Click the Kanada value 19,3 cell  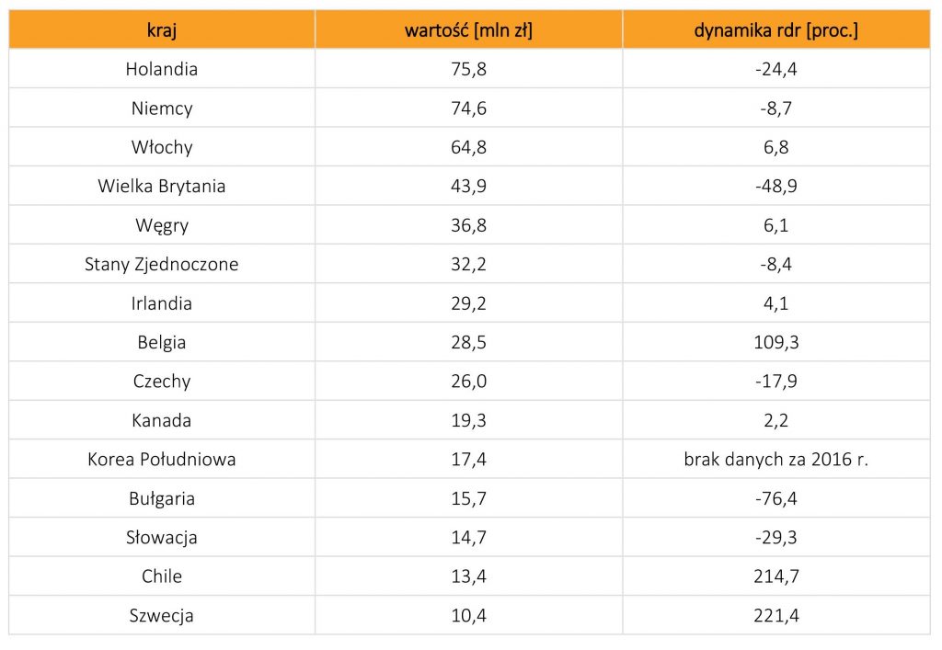pyautogui.click(x=469, y=421)
